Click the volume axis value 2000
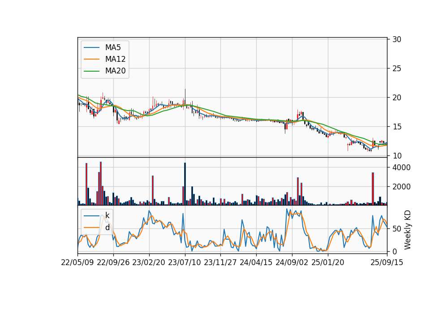Image resolution: width=430 pixels, height=309 pixels. pos(401,187)
